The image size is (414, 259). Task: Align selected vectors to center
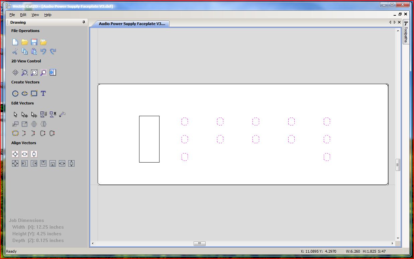[x=15, y=154]
